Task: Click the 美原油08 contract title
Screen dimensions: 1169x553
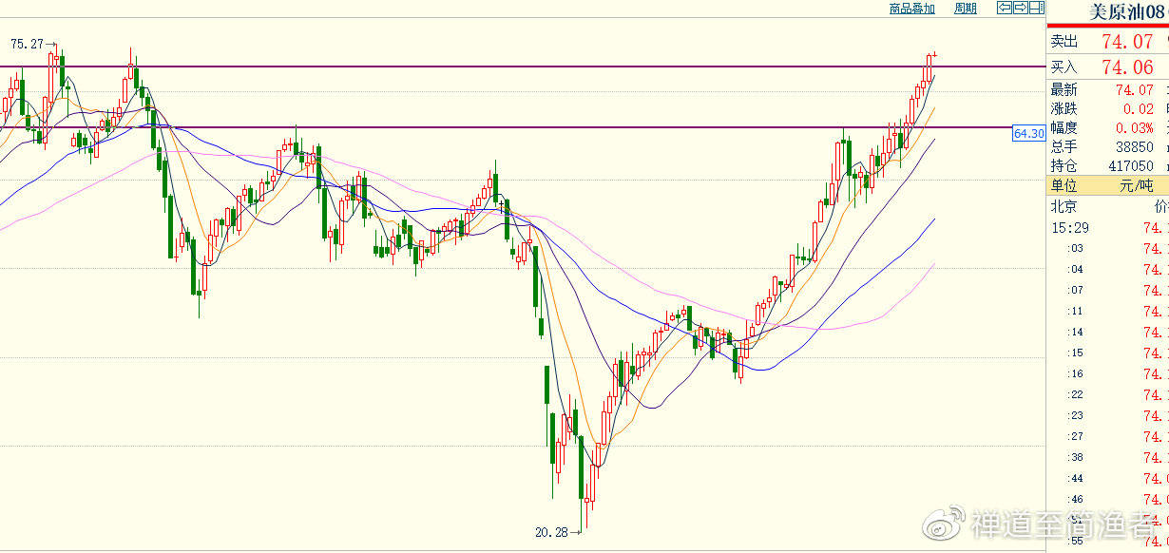Action: 1127,12
